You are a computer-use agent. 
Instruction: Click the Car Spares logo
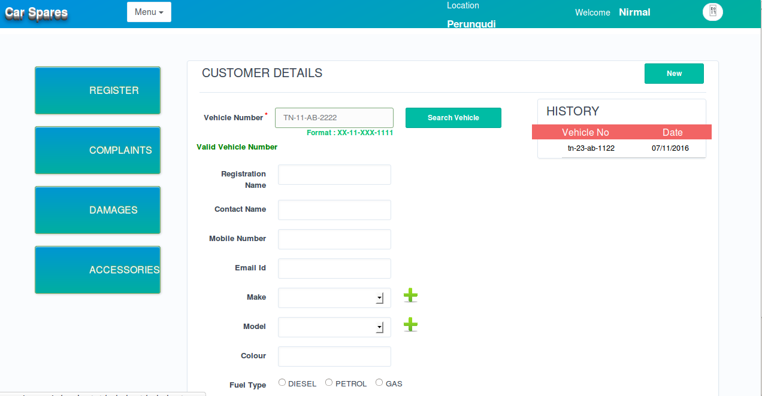click(x=37, y=13)
